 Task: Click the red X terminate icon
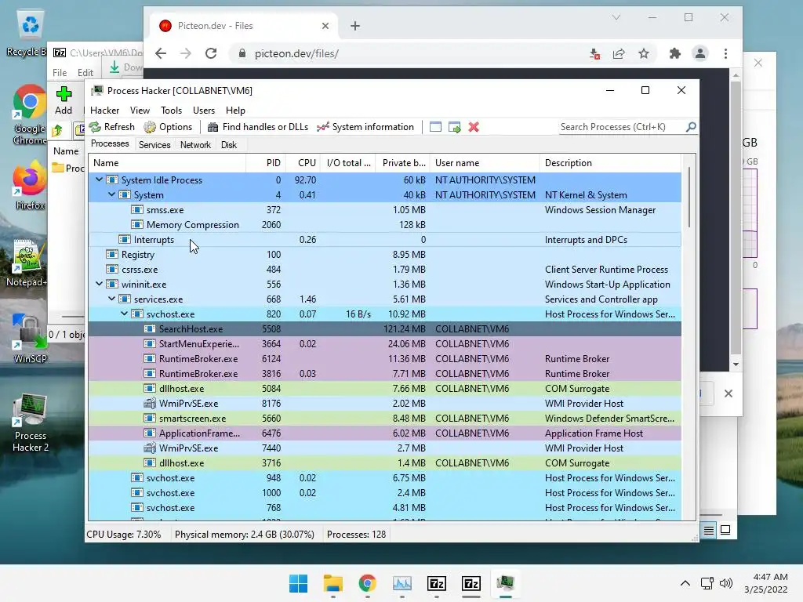coord(474,127)
